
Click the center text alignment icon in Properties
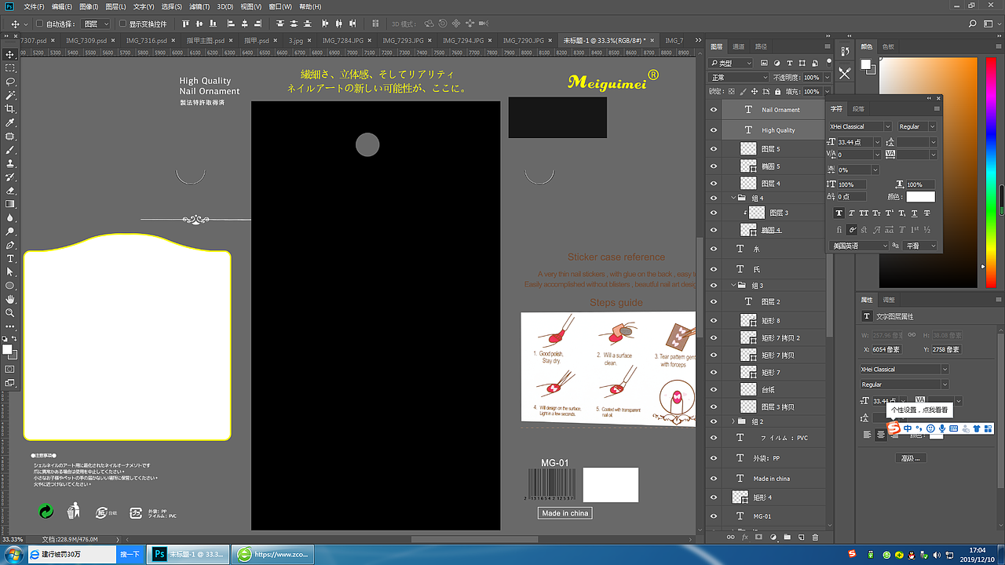tap(881, 435)
